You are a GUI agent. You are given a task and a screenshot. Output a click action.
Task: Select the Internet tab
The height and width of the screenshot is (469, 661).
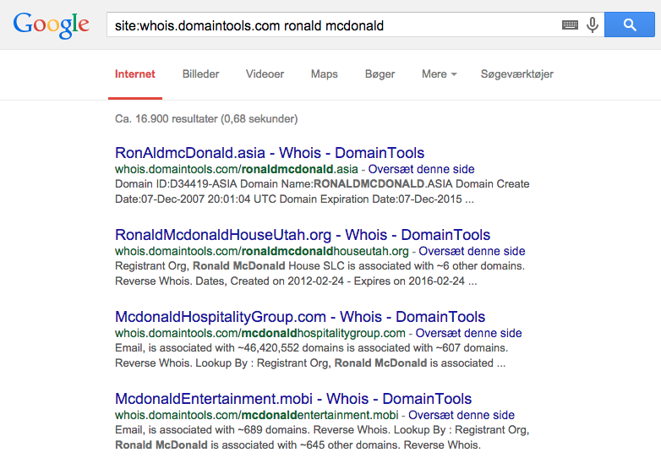click(x=135, y=74)
